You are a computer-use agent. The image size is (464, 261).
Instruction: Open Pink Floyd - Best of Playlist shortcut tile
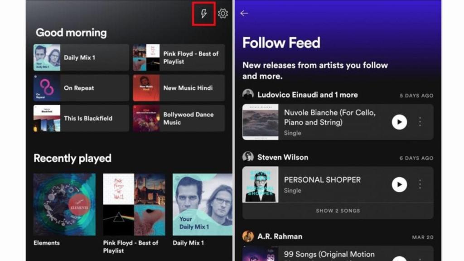tap(179, 58)
